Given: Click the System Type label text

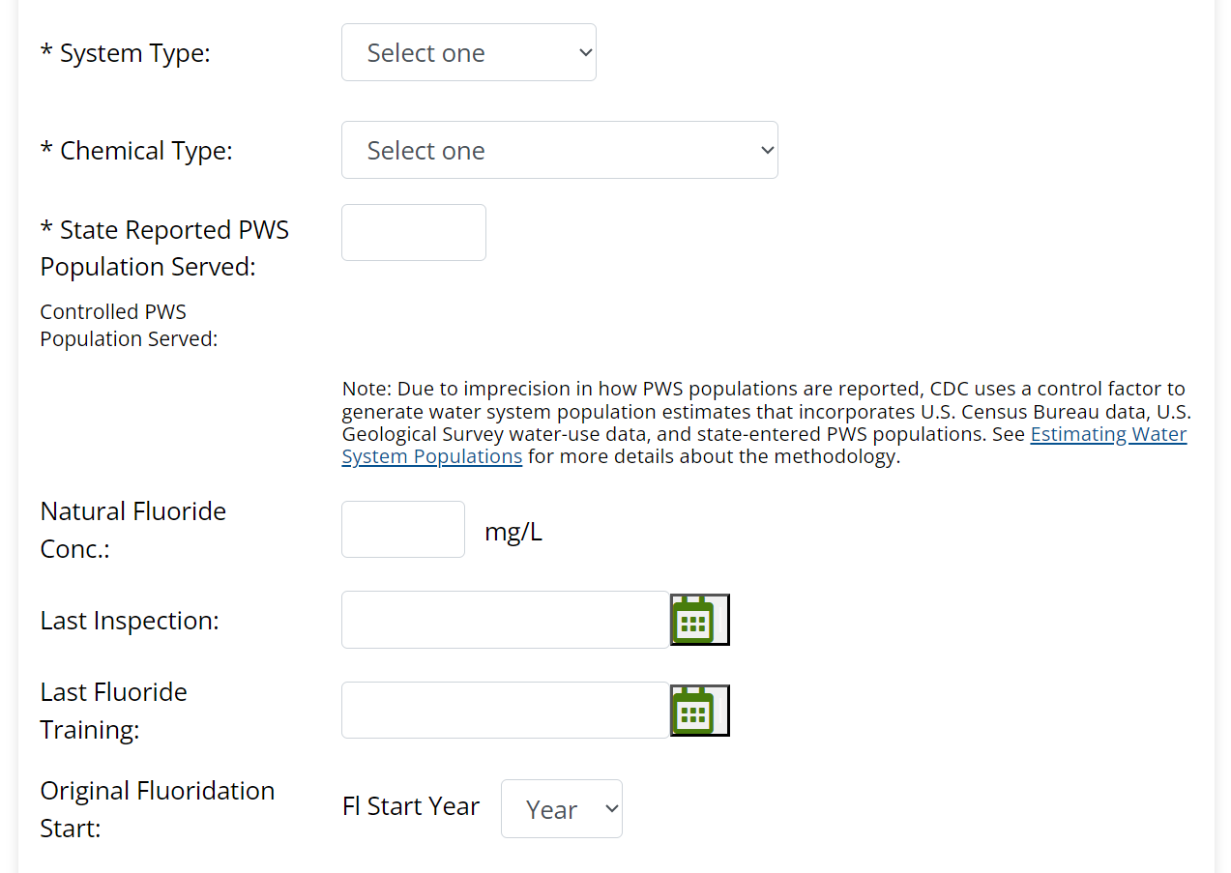Looking at the screenshot, I should tap(125, 53).
